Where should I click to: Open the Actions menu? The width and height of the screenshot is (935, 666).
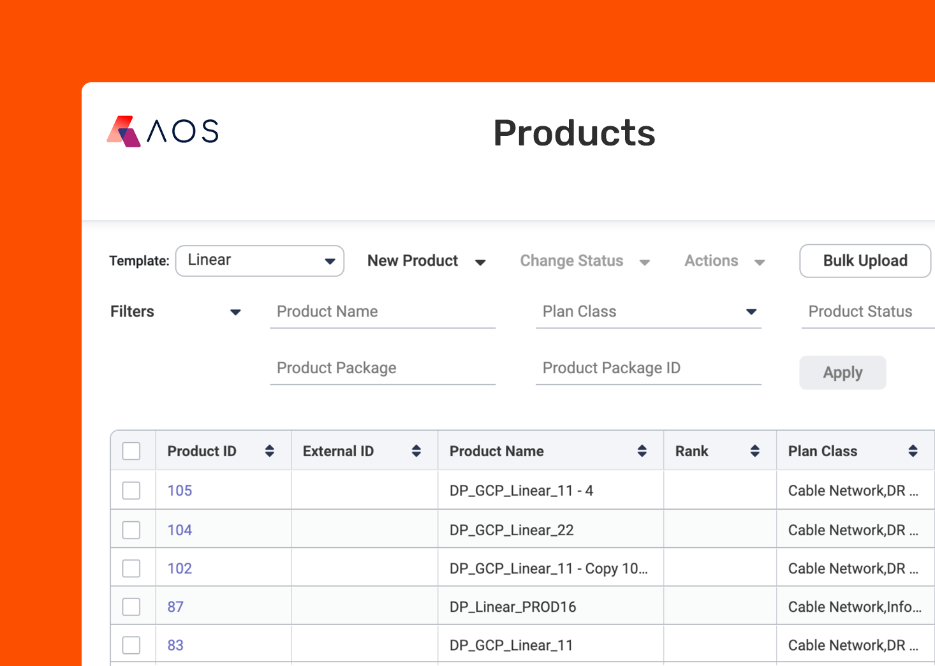click(723, 260)
